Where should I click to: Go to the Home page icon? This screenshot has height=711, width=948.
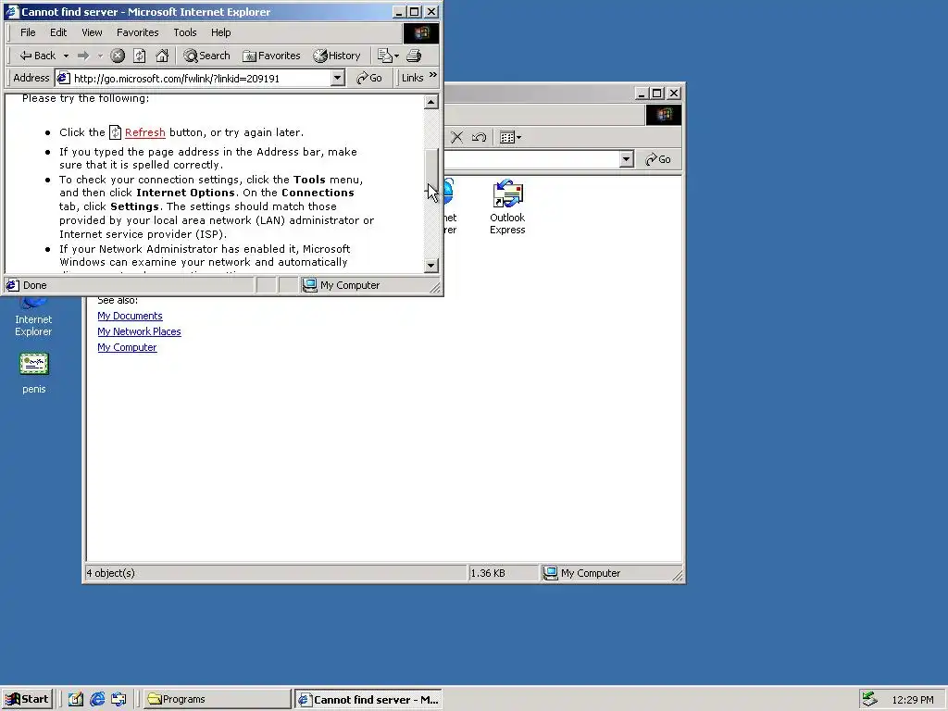click(x=162, y=56)
